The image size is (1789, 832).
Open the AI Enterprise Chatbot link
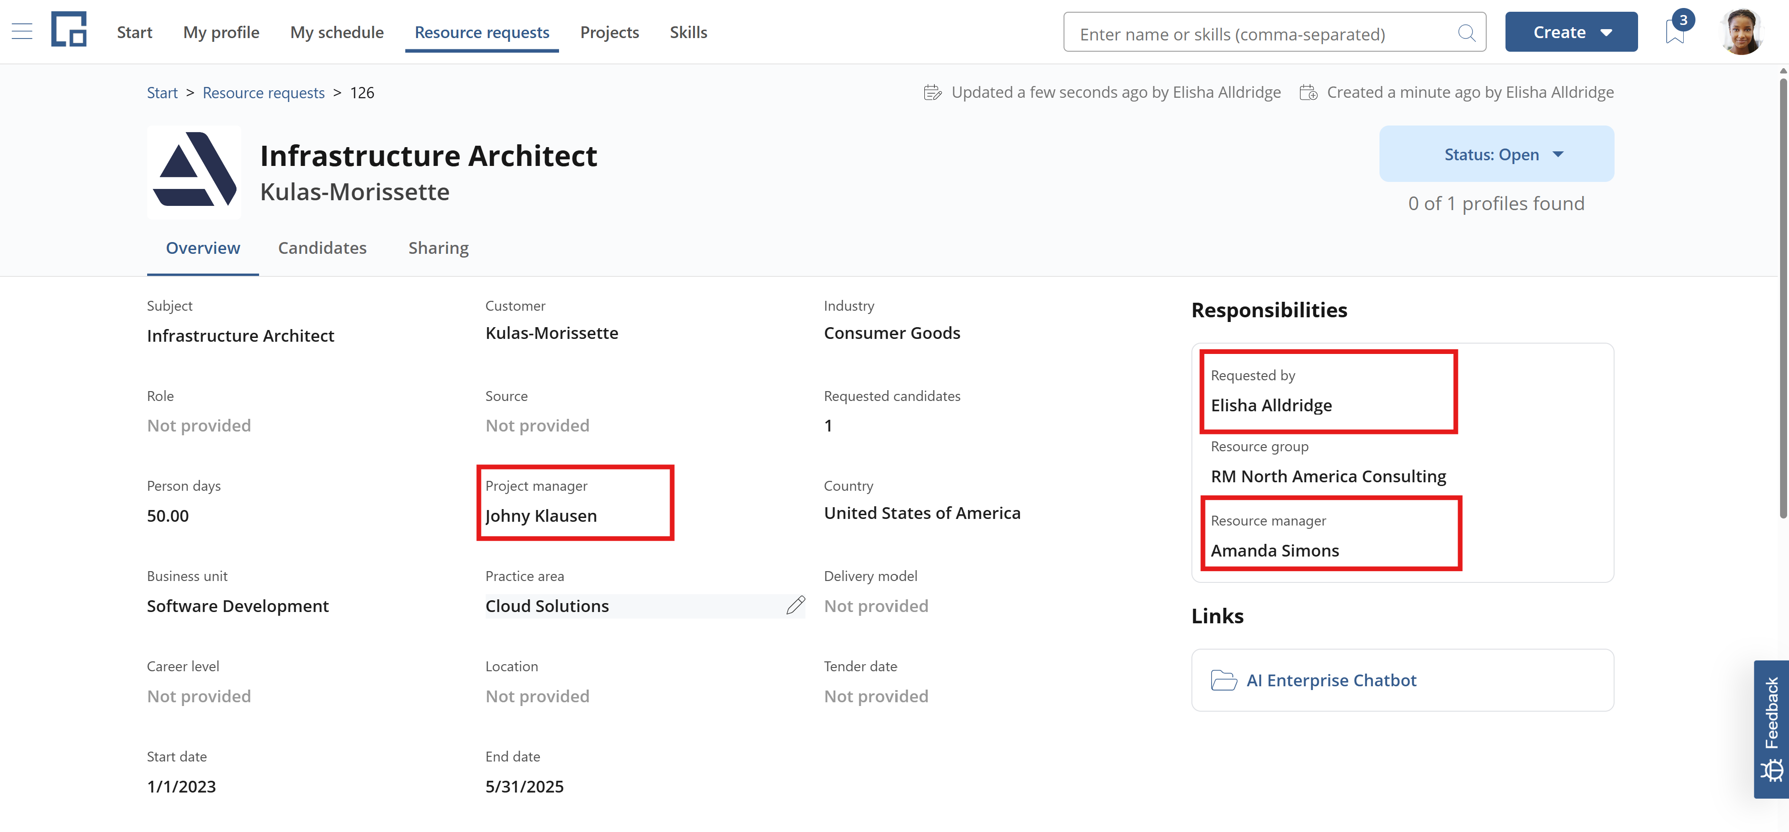(x=1332, y=680)
